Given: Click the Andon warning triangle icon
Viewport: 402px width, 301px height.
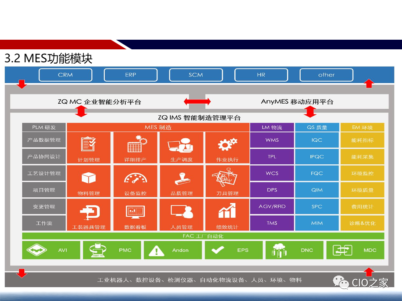Looking at the screenshot, I should coord(157,250).
